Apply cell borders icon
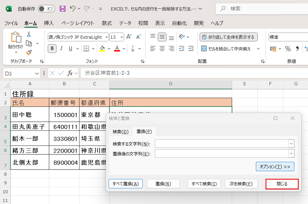This screenshot has width=308, height=204. tap(86, 49)
